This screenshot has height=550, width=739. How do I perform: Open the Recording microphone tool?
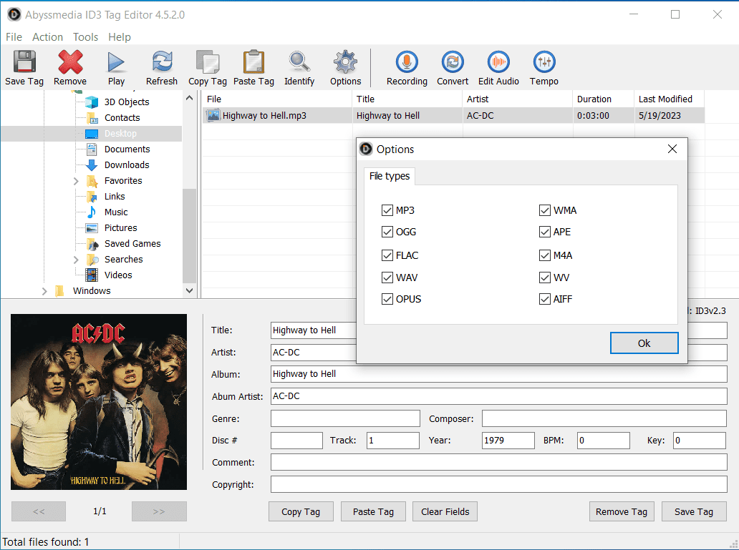click(407, 63)
